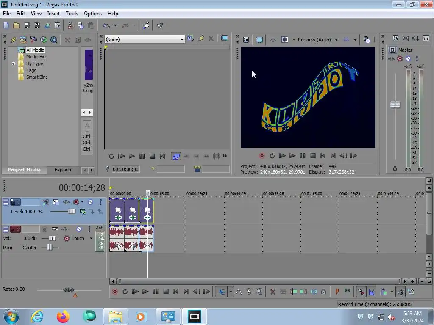Toggle Lock Fader Channels padlock under master fader
The height and width of the screenshot is (325, 434).
(x=395, y=168)
